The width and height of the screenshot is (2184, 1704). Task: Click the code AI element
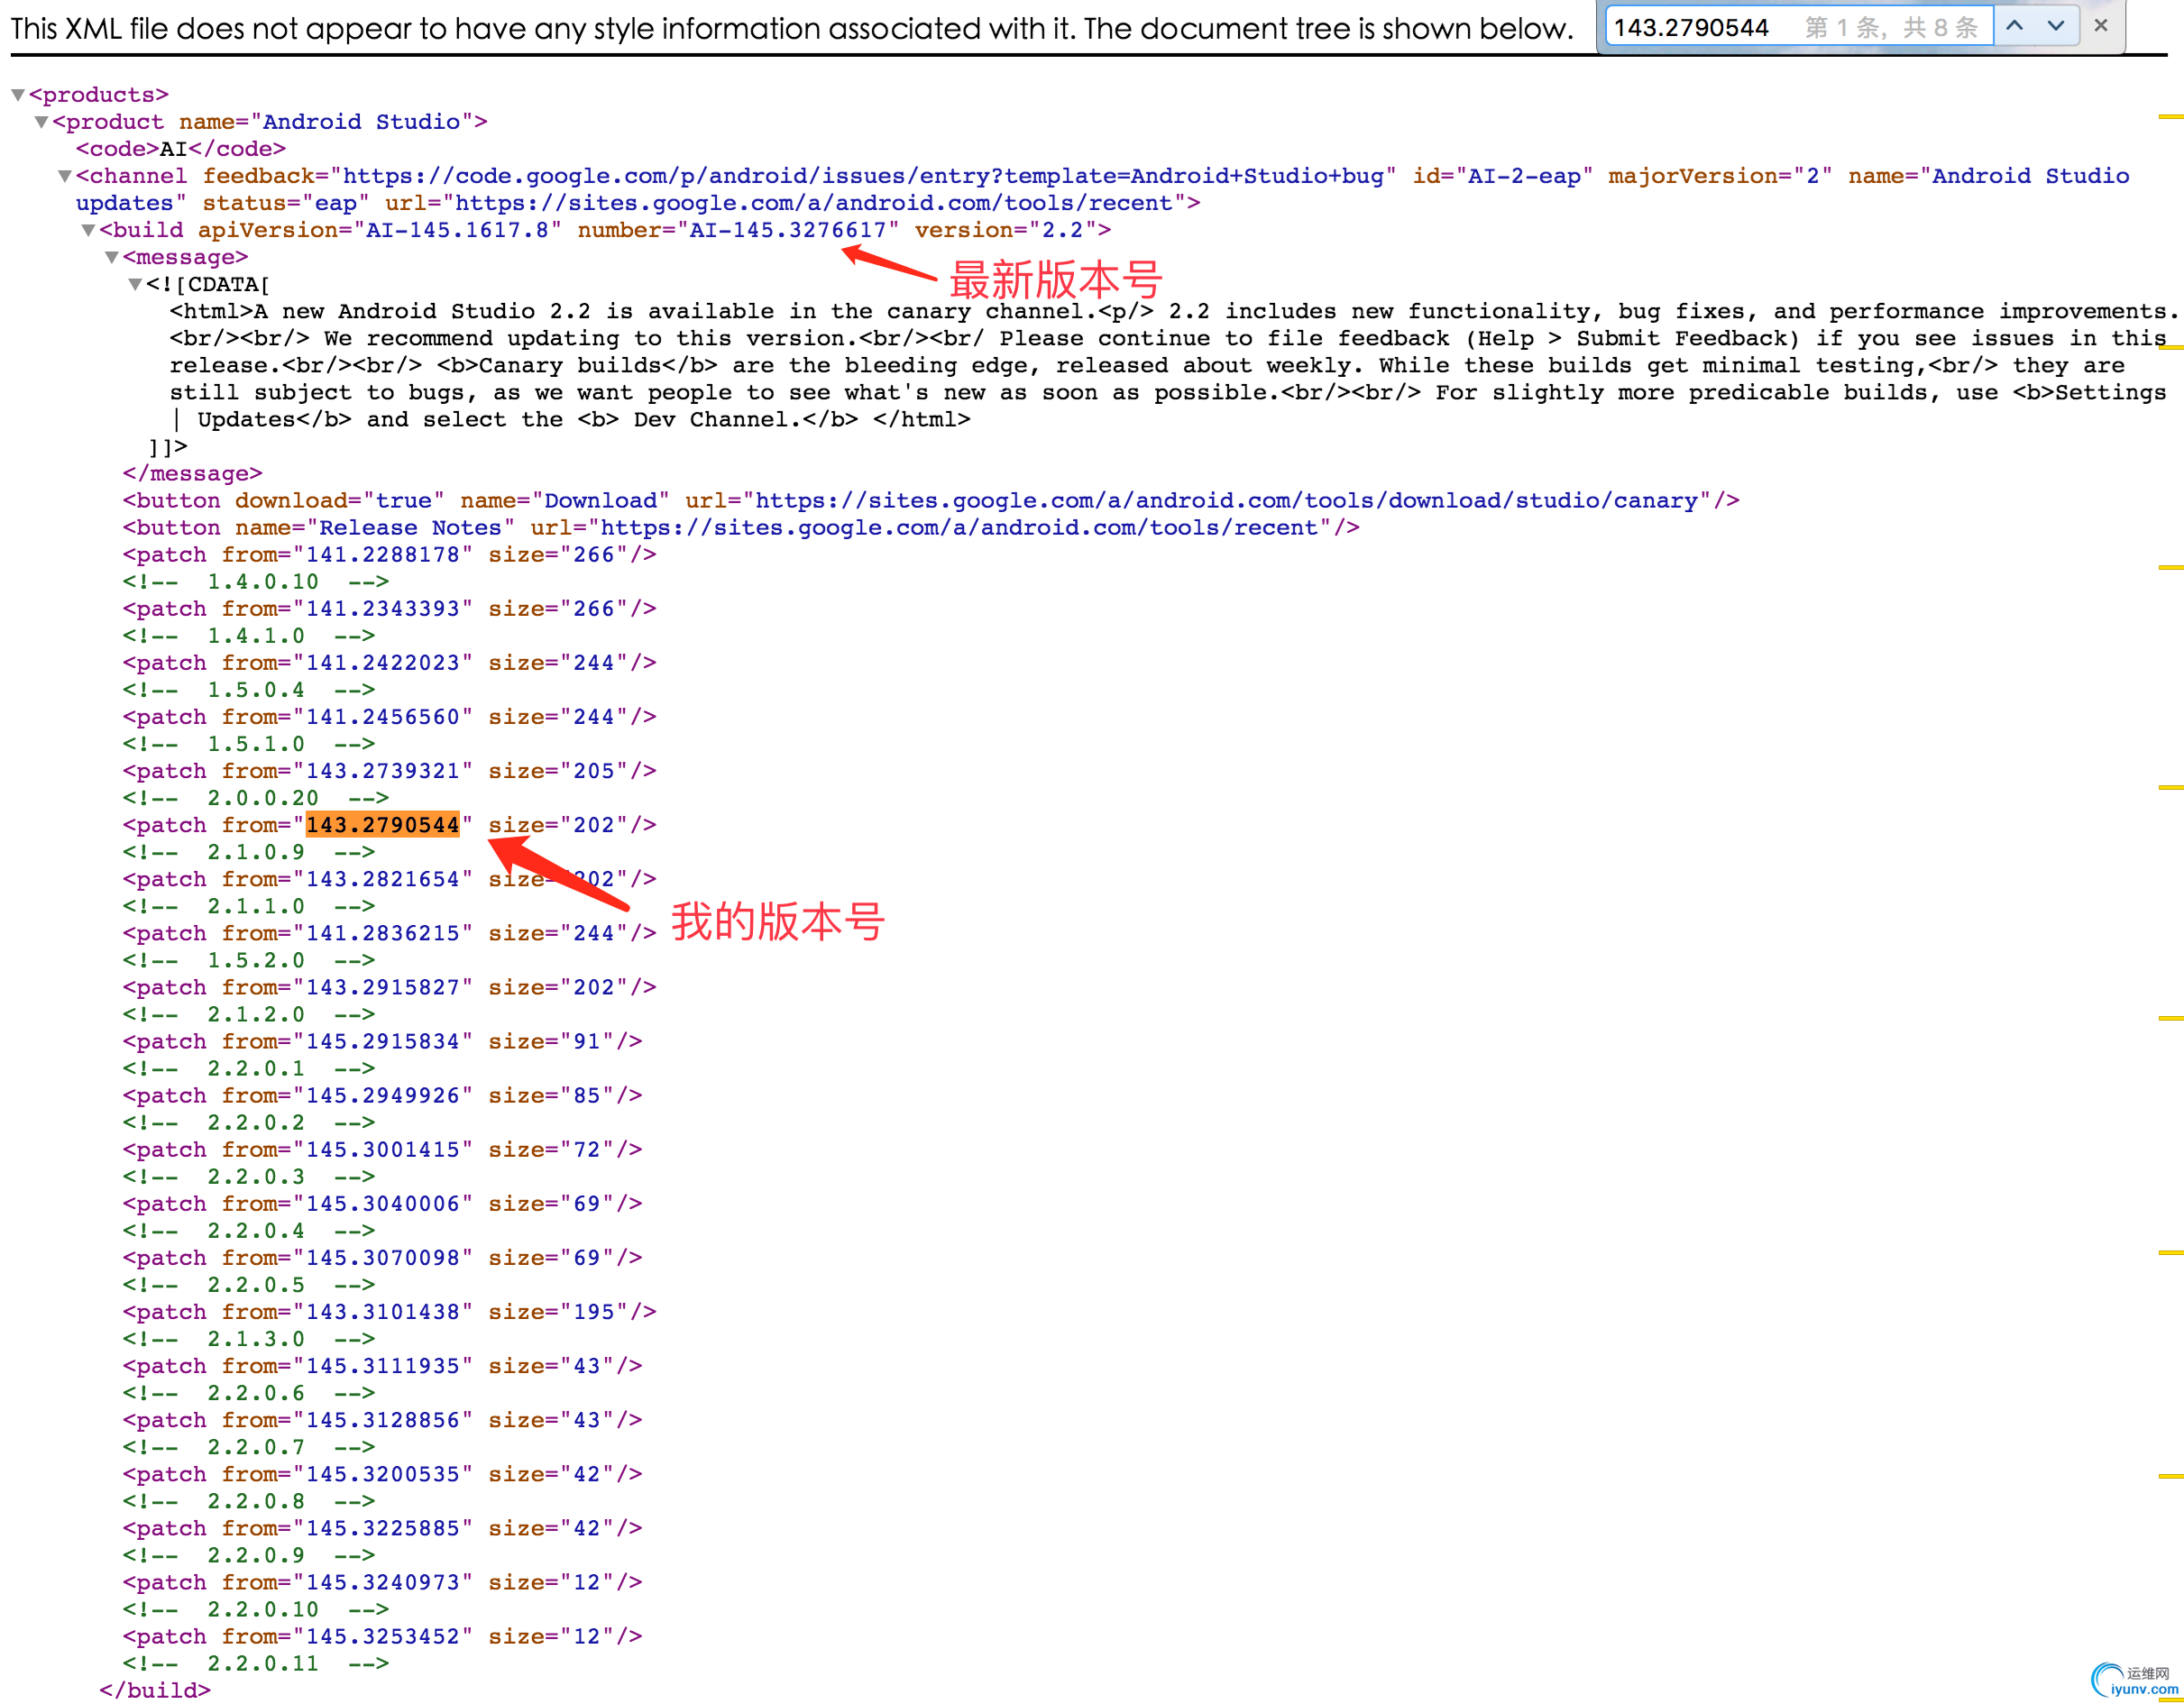point(181,149)
